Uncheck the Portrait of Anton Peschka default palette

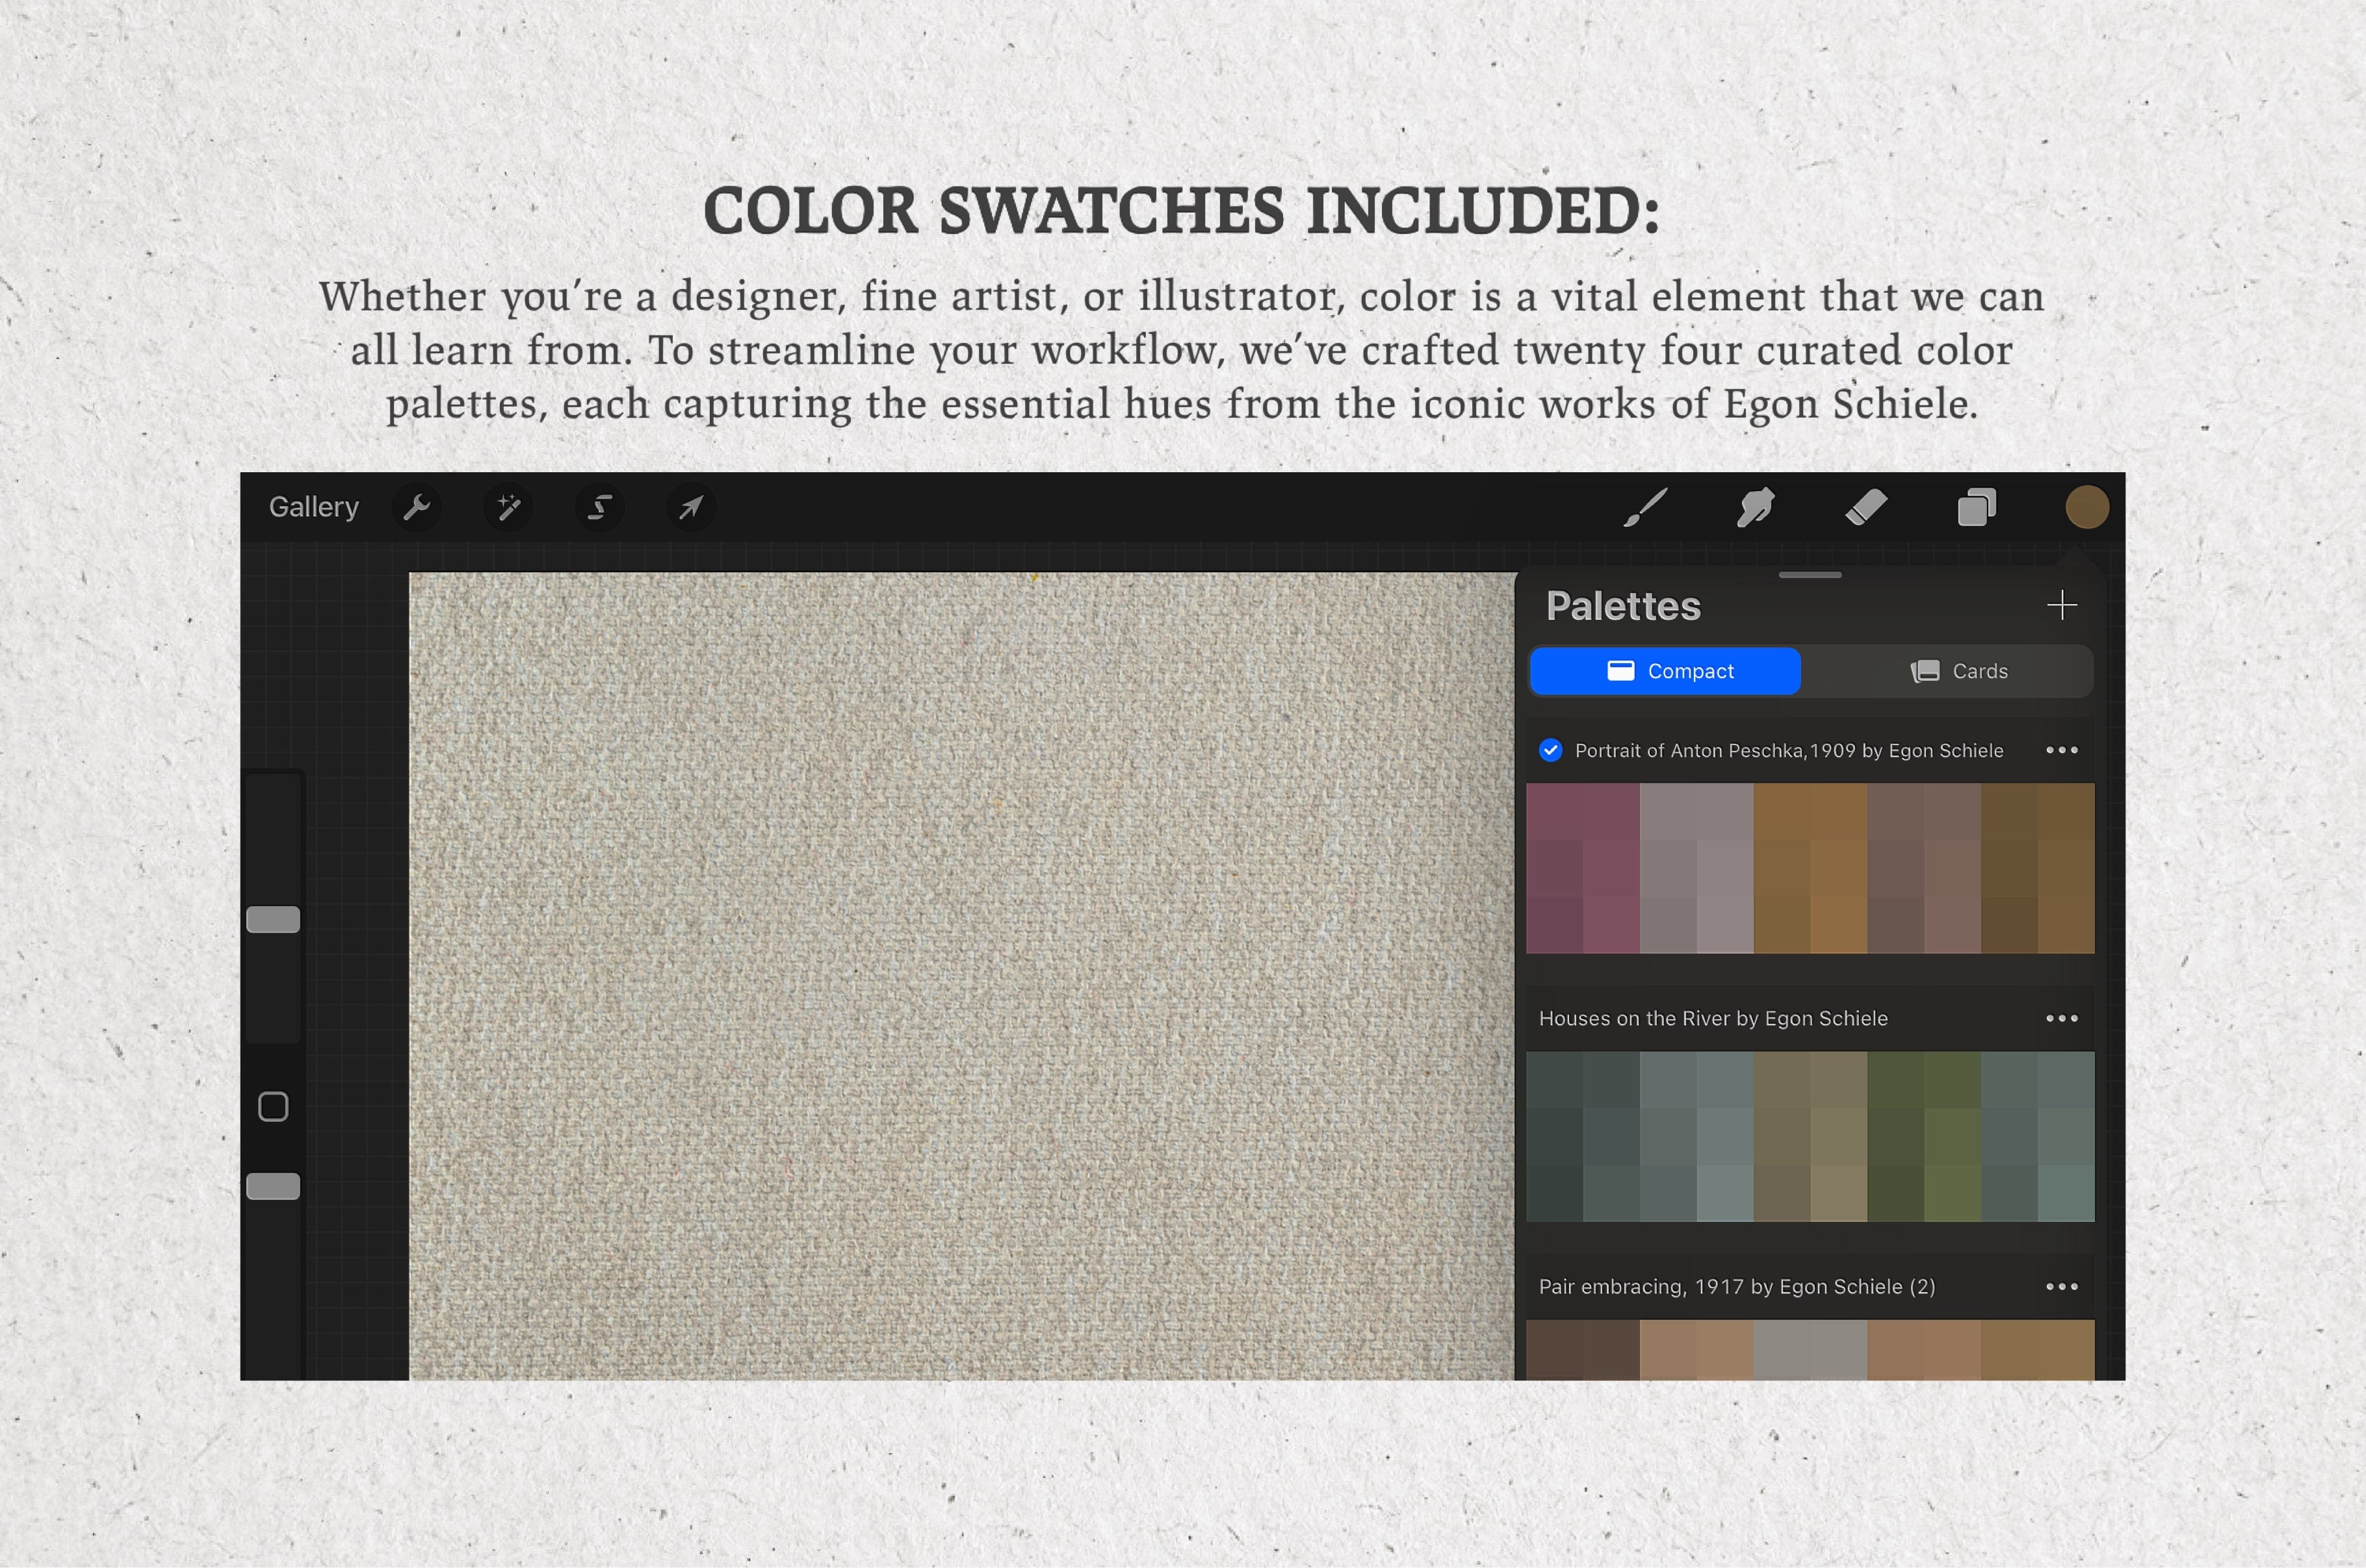pos(1552,750)
